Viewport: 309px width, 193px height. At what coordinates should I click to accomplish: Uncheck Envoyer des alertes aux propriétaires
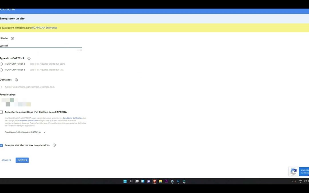tap(1, 145)
